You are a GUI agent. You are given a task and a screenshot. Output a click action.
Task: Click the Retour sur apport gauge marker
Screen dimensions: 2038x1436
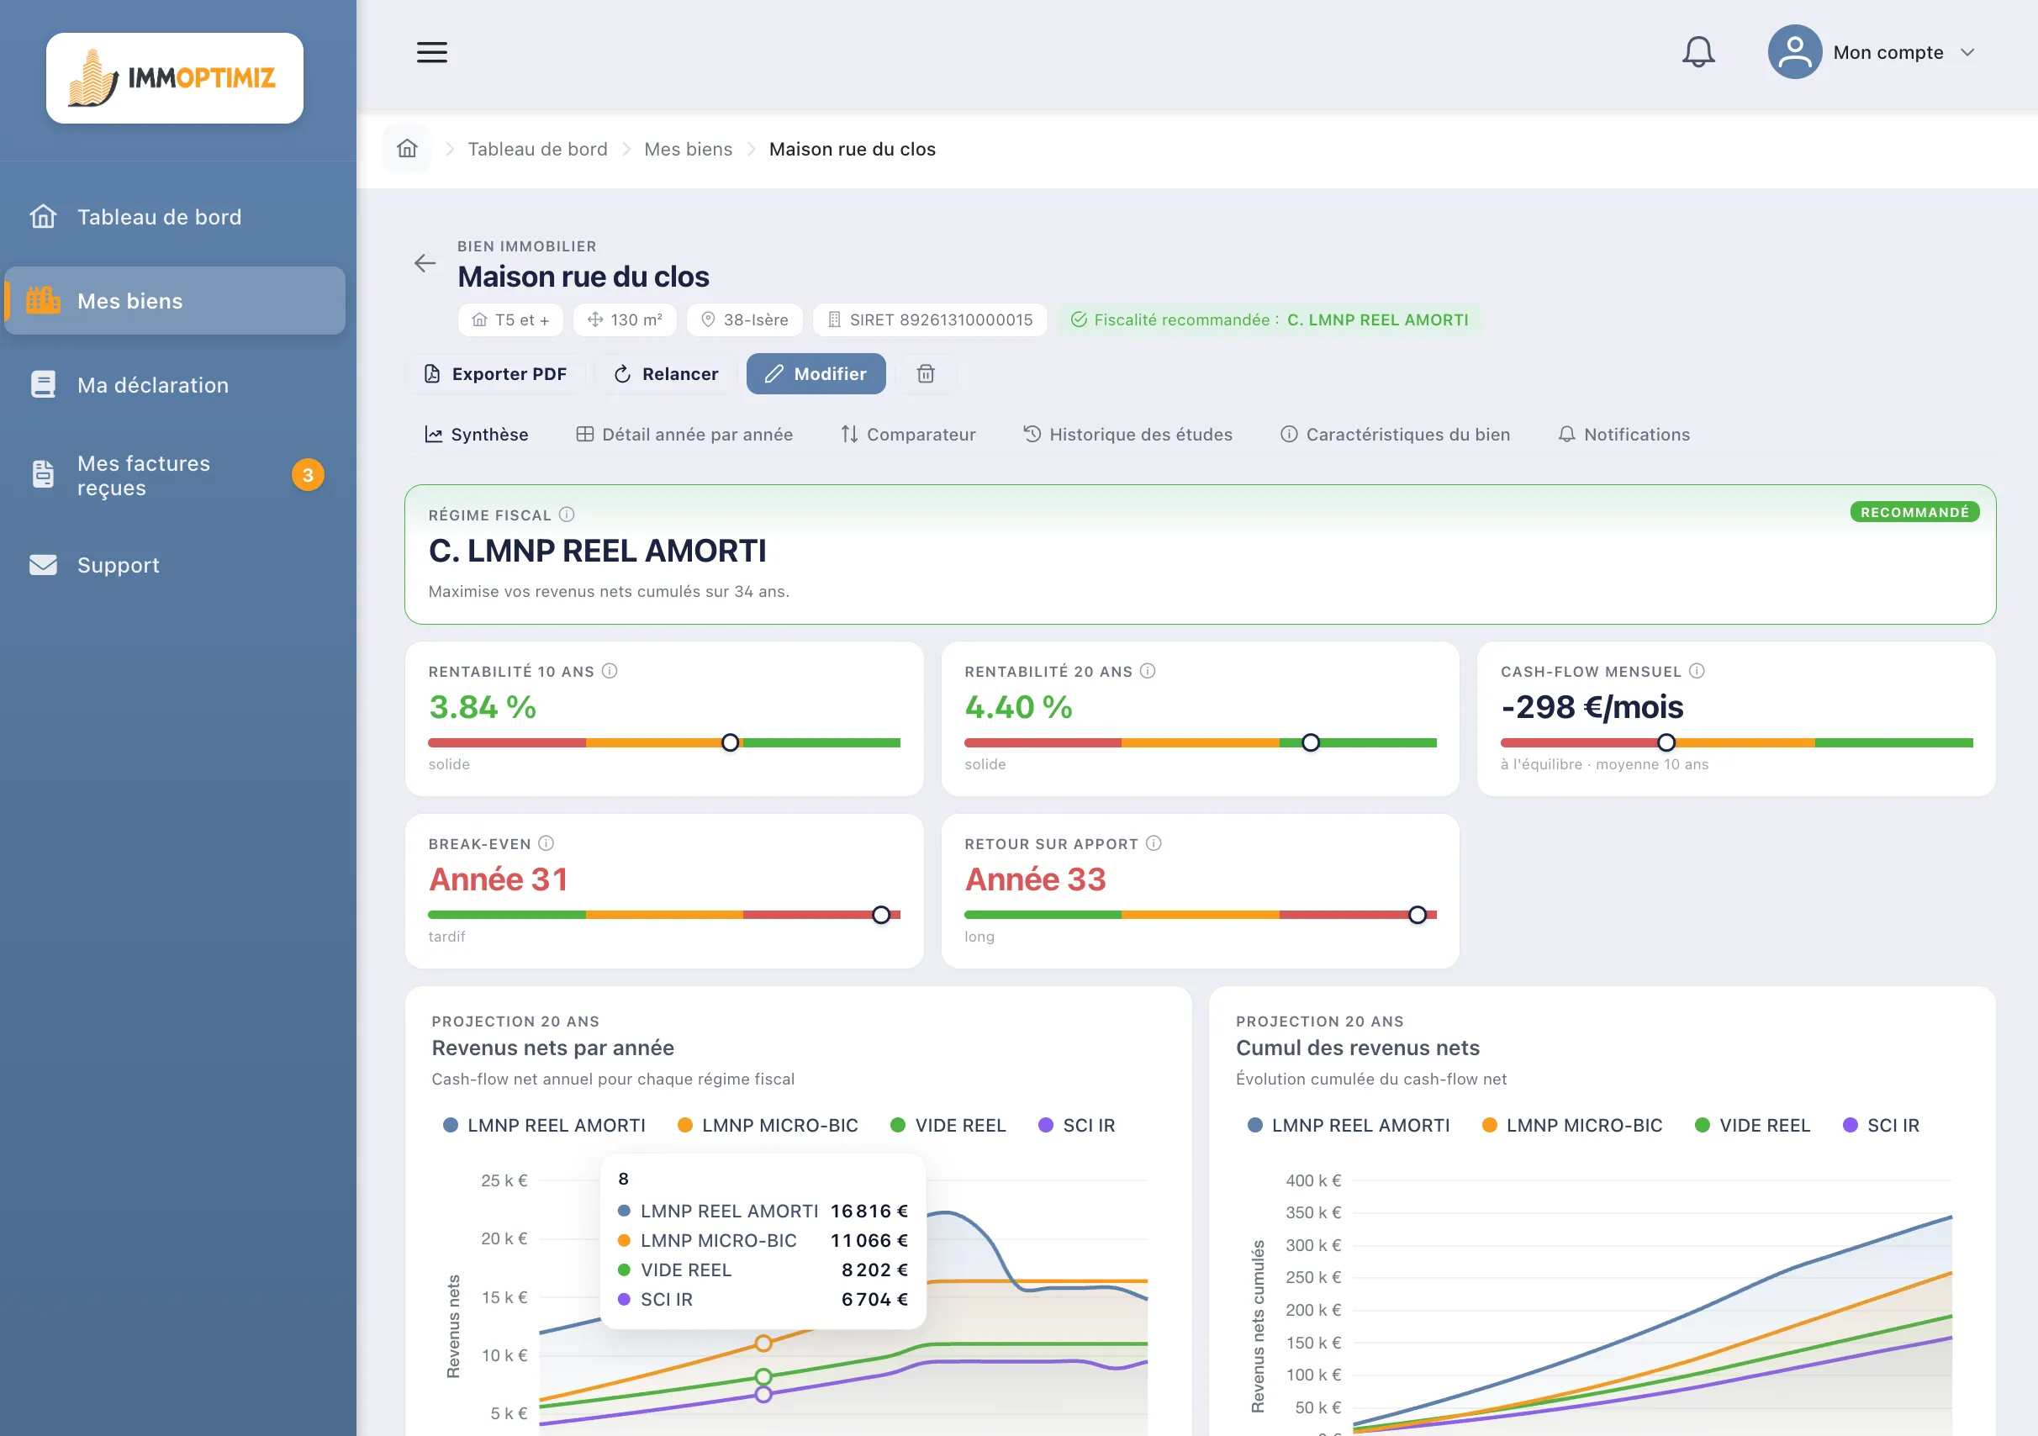tap(1418, 915)
